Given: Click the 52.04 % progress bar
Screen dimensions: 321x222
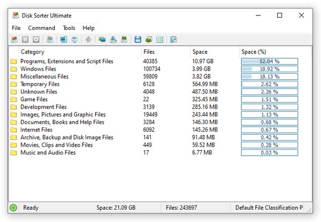Looking at the screenshot, I should [x=270, y=61].
